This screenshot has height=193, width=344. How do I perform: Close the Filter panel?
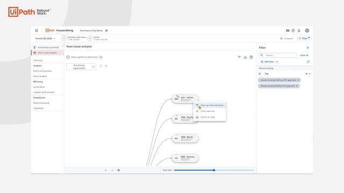pyautogui.click(x=307, y=48)
